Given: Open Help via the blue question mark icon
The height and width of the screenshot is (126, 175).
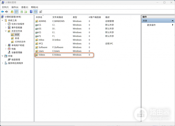Looking at the screenshot, I should [x=31, y=11].
